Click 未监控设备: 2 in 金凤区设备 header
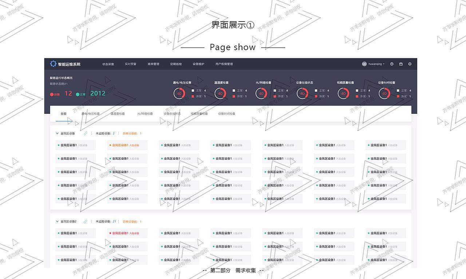Viewport: 466px width, 279px height. click(105, 133)
